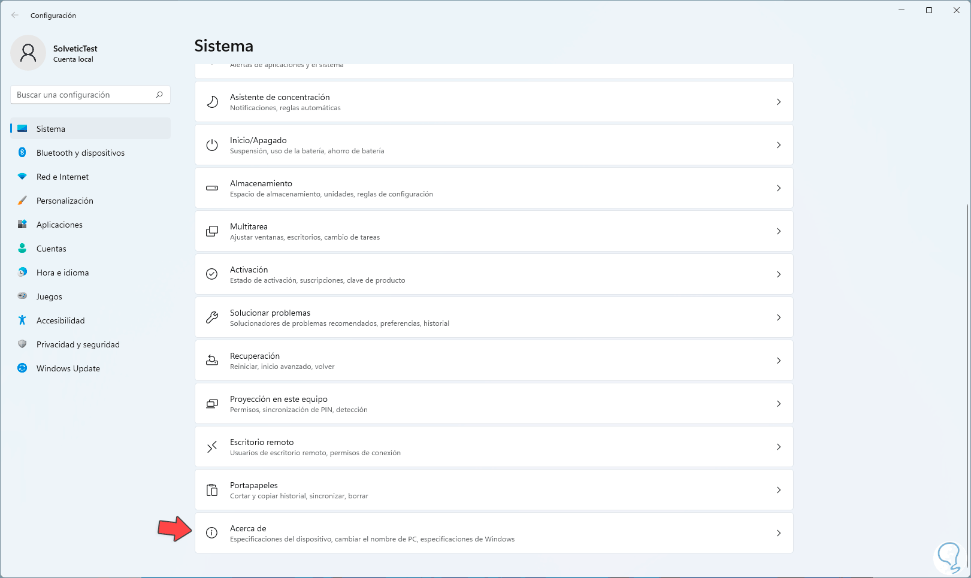971x578 pixels.
Task: Click the Inicio/Apagado power icon
Action: pos(212,145)
